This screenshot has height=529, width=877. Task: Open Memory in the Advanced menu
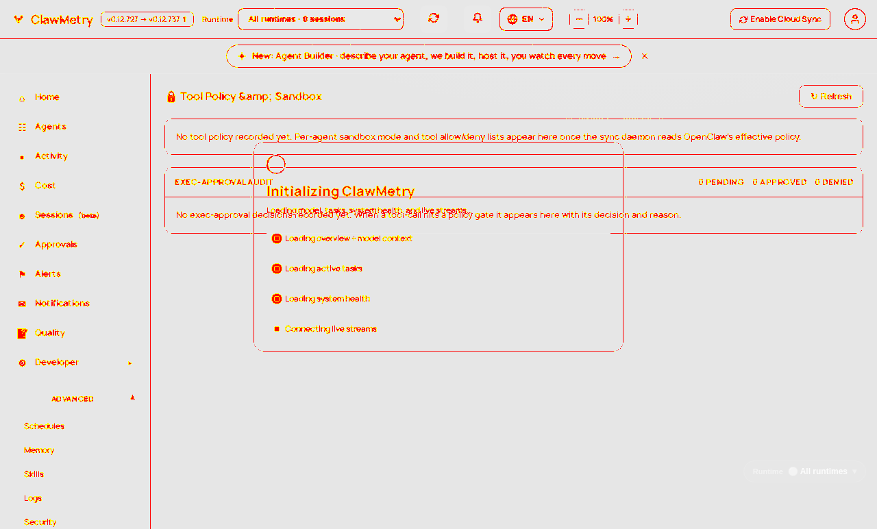(39, 450)
